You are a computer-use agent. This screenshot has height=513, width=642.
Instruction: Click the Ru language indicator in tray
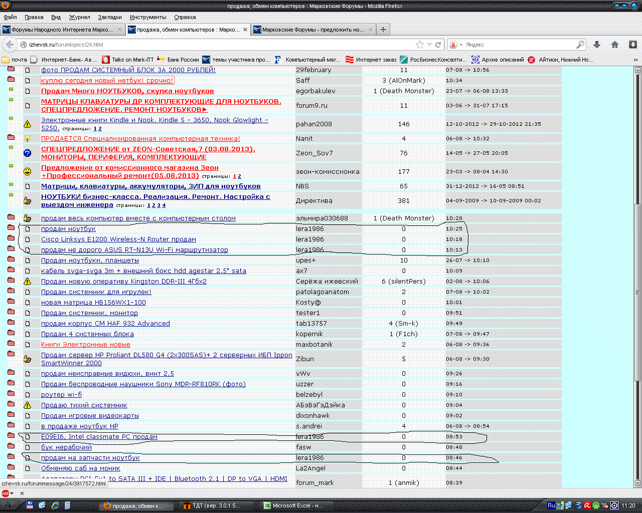coord(551,505)
